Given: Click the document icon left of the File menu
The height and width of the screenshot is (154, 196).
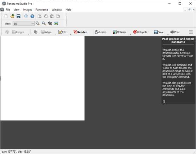Looking at the screenshot, I should pyautogui.click(x=2, y=9).
